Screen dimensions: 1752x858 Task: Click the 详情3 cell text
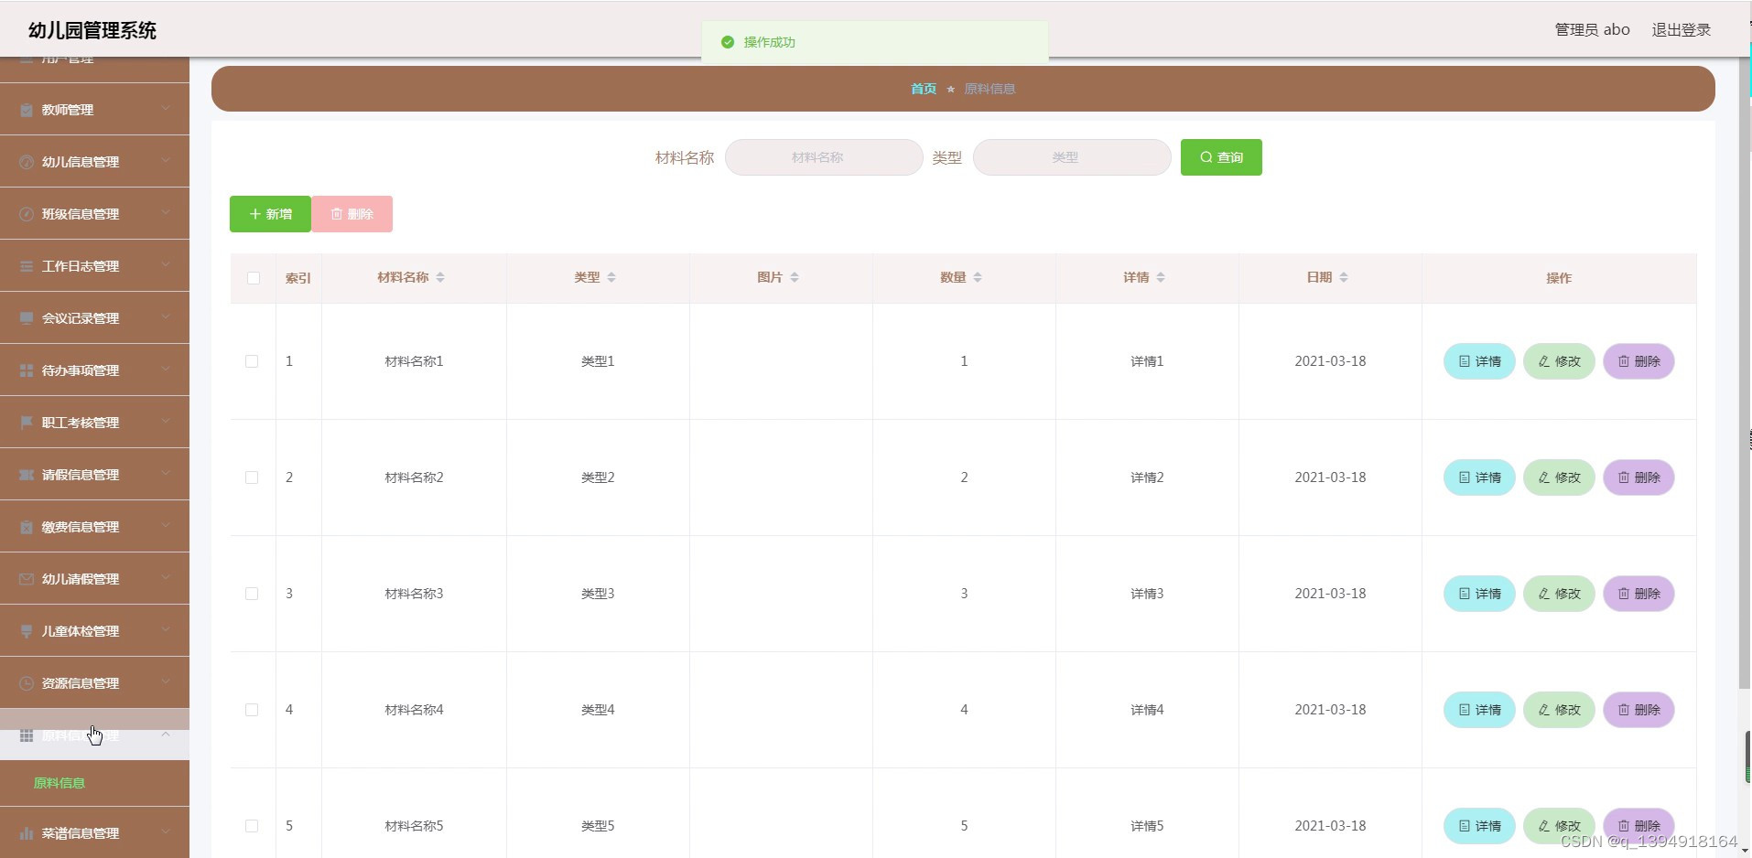click(1147, 594)
